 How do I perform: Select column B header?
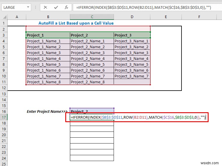[48, 17]
